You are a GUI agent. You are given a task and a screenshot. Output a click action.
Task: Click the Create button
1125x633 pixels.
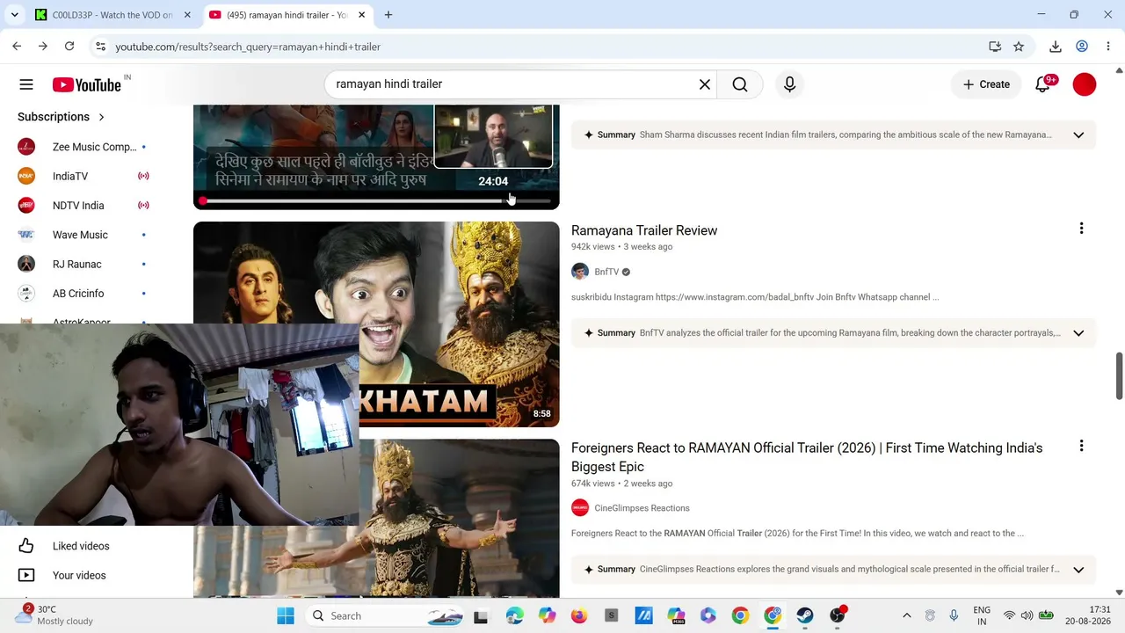986,84
